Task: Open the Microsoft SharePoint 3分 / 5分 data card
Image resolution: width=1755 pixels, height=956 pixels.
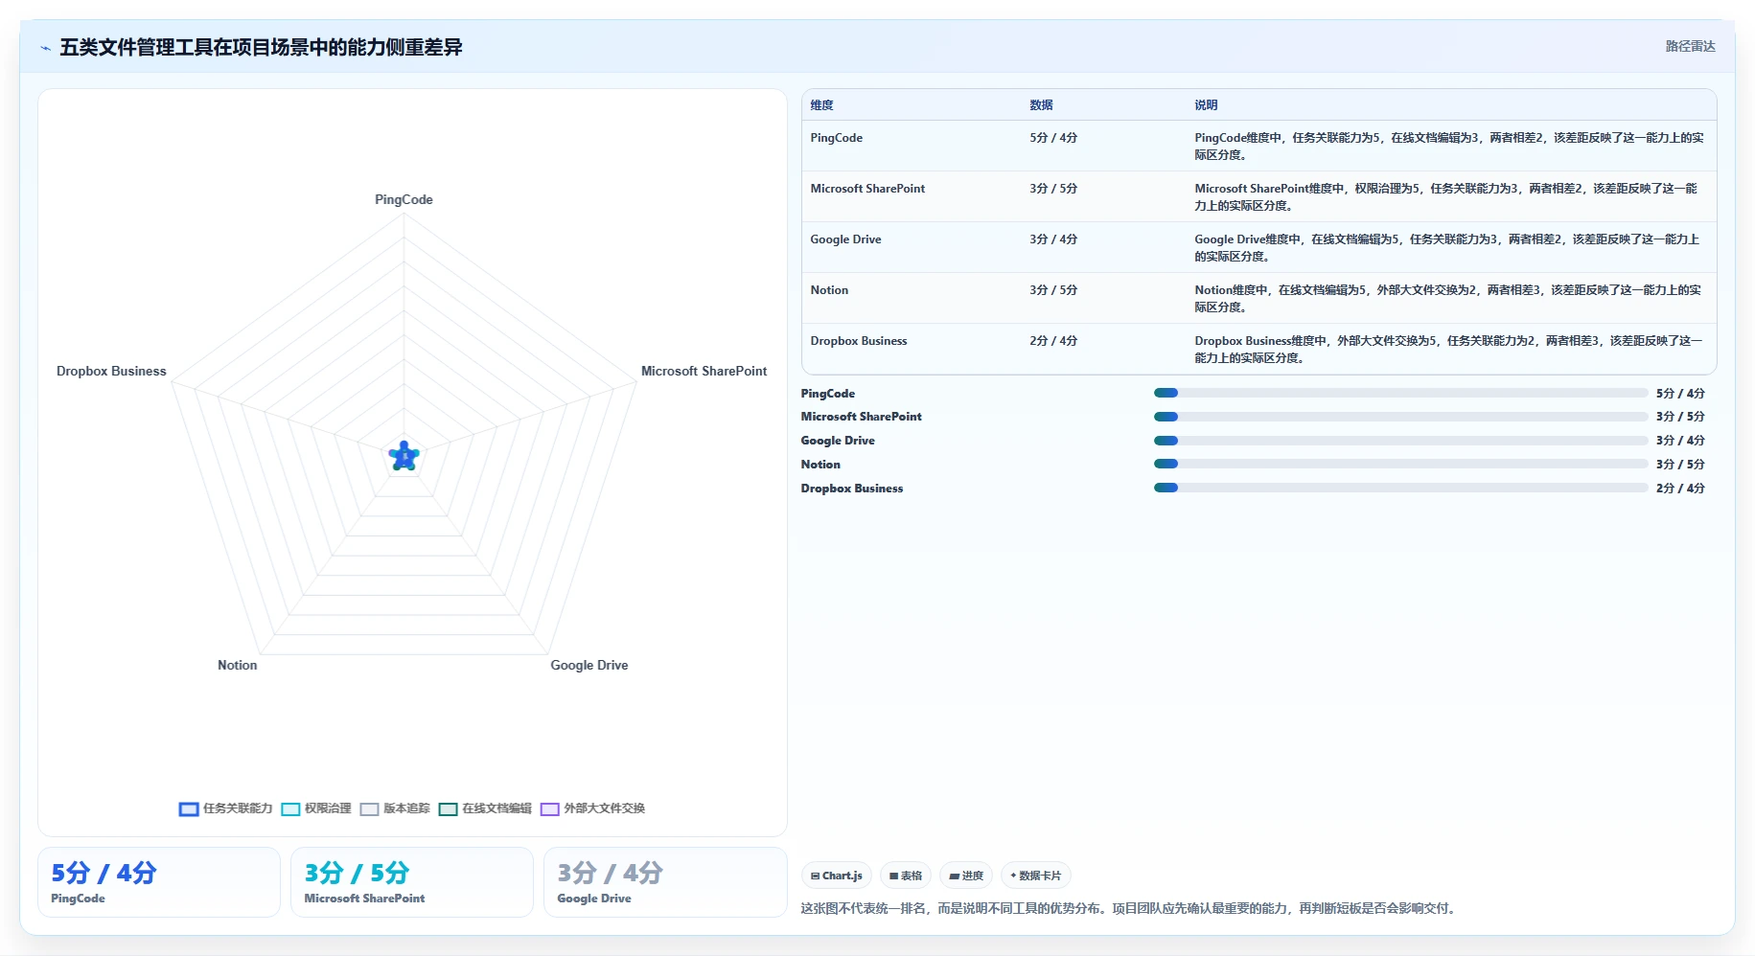Action: coord(412,882)
